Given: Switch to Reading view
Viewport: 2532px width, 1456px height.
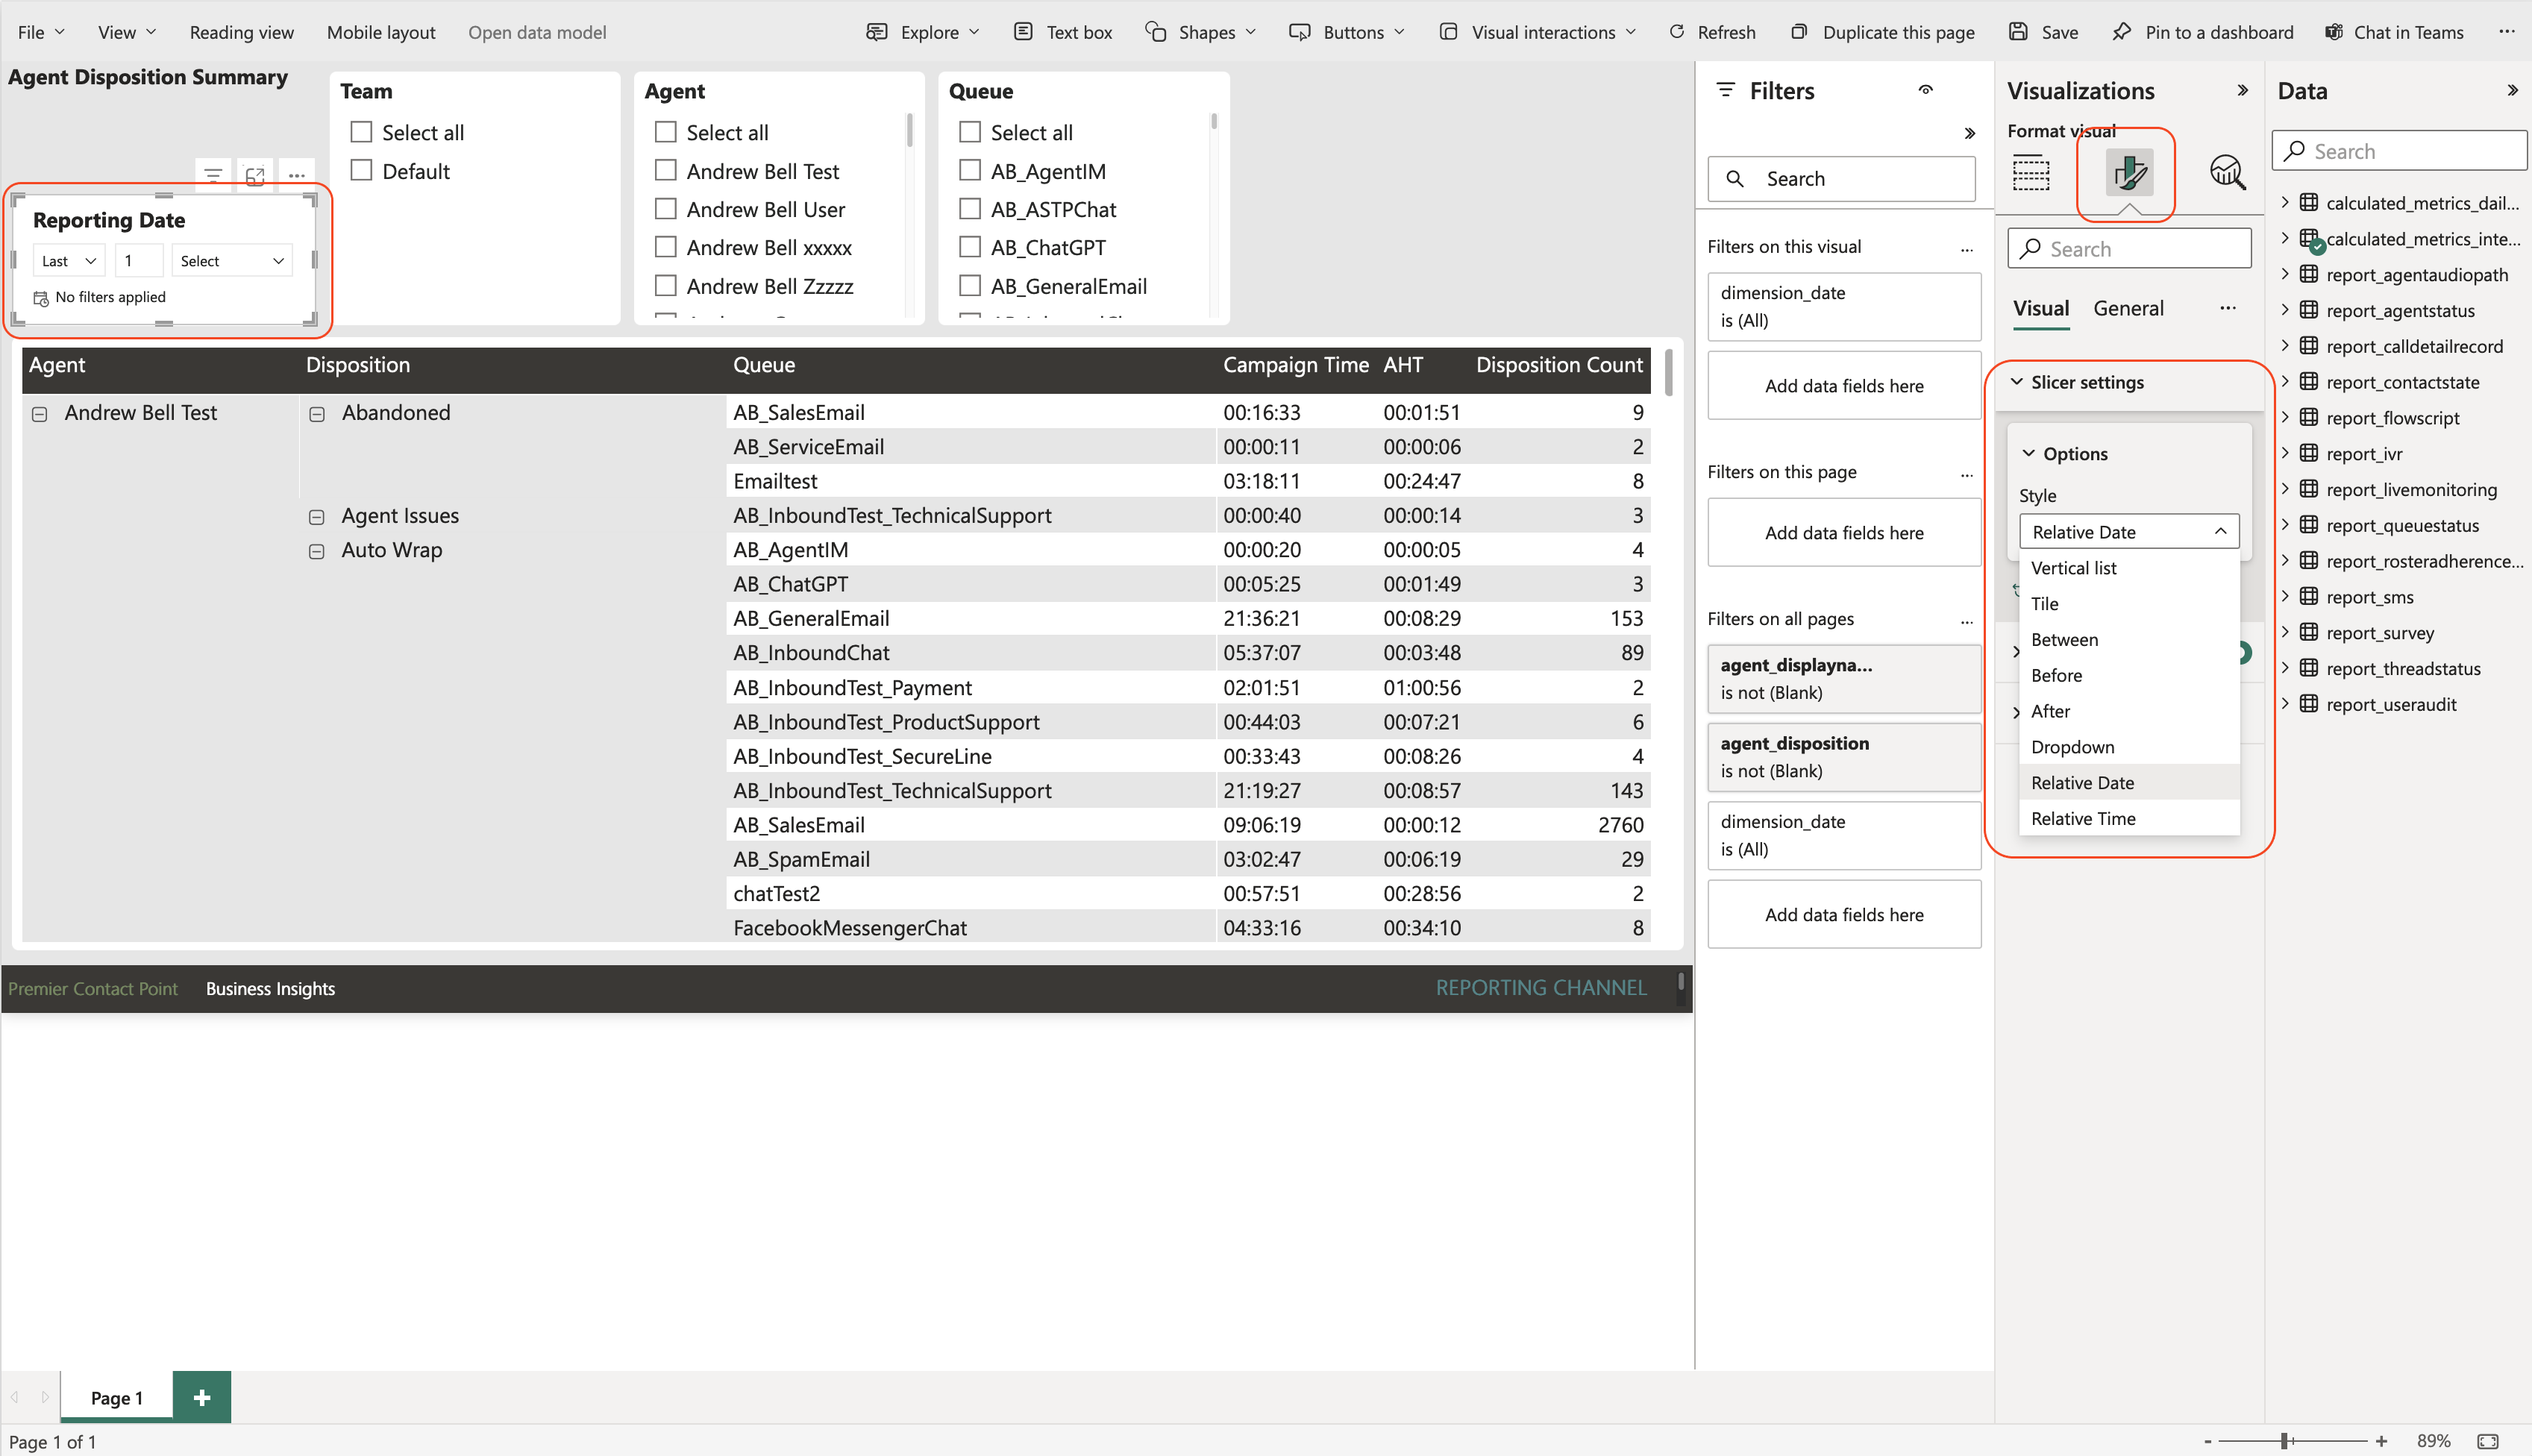Looking at the screenshot, I should pyautogui.click(x=242, y=32).
